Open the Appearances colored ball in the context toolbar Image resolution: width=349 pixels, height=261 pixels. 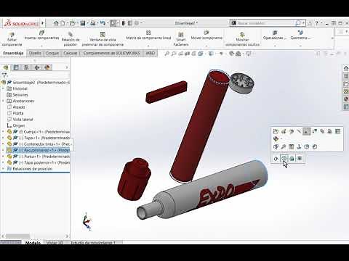(x=276, y=139)
